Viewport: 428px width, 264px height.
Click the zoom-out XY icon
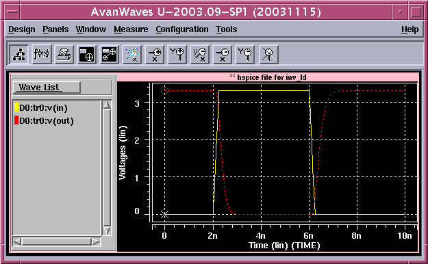[200, 54]
